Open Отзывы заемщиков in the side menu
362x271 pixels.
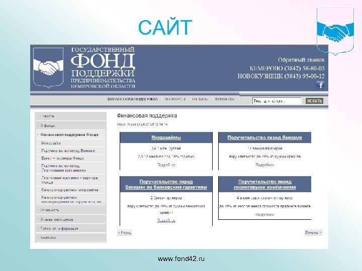point(71,219)
